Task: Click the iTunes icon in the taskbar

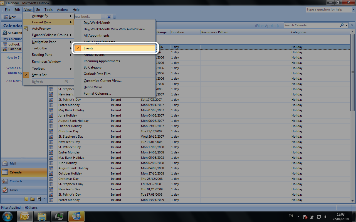Action: 76,216
